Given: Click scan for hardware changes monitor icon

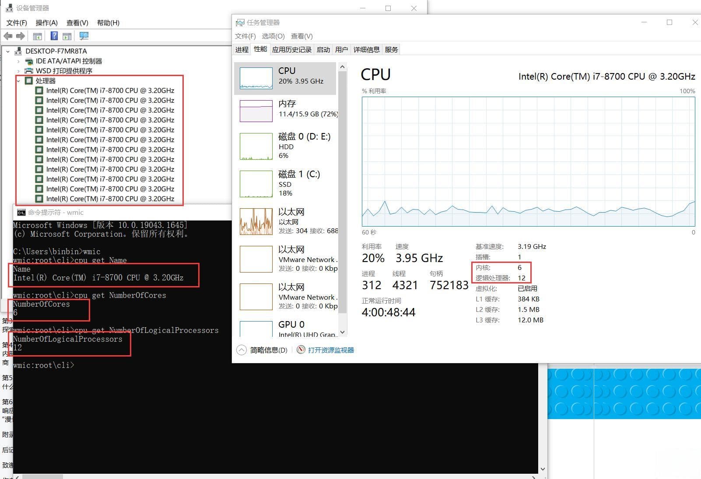Looking at the screenshot, I should click(x=84, y=36).
